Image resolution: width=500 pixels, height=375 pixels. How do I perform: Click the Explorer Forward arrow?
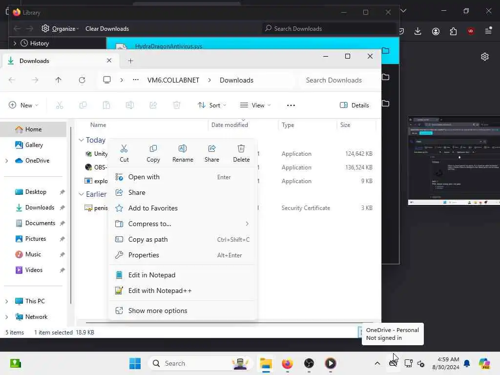click(x=35, y=80)
